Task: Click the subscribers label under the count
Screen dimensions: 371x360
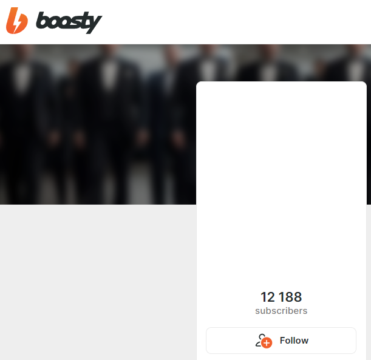Action: [281, 311]
